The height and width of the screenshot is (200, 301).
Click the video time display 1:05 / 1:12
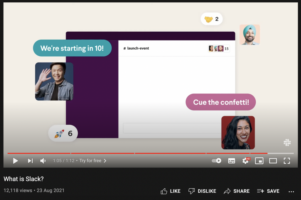tap(63, 160)
